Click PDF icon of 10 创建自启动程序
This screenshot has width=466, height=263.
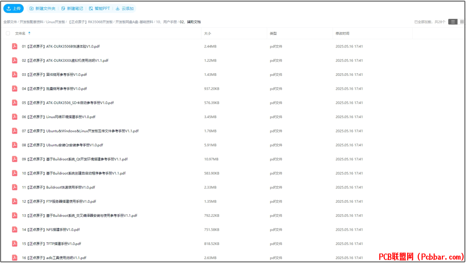(15, 173)
